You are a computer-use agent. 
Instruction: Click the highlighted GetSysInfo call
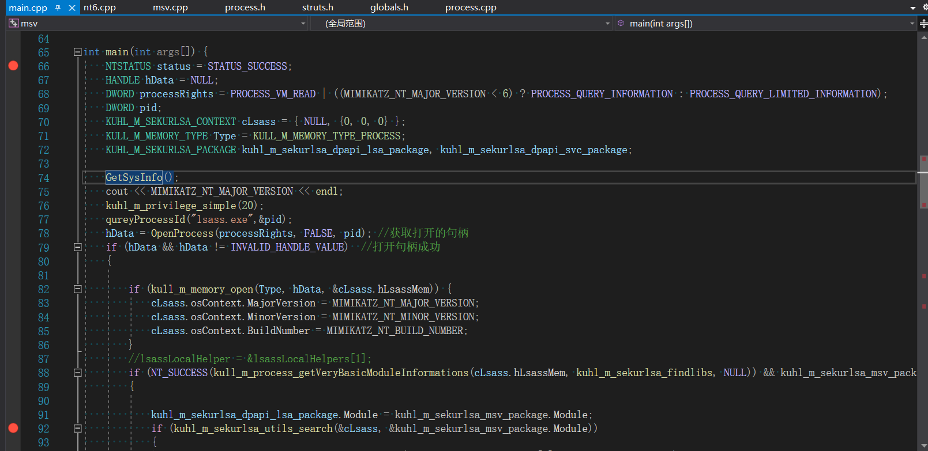pyautogui.click(x=134, y=177)
